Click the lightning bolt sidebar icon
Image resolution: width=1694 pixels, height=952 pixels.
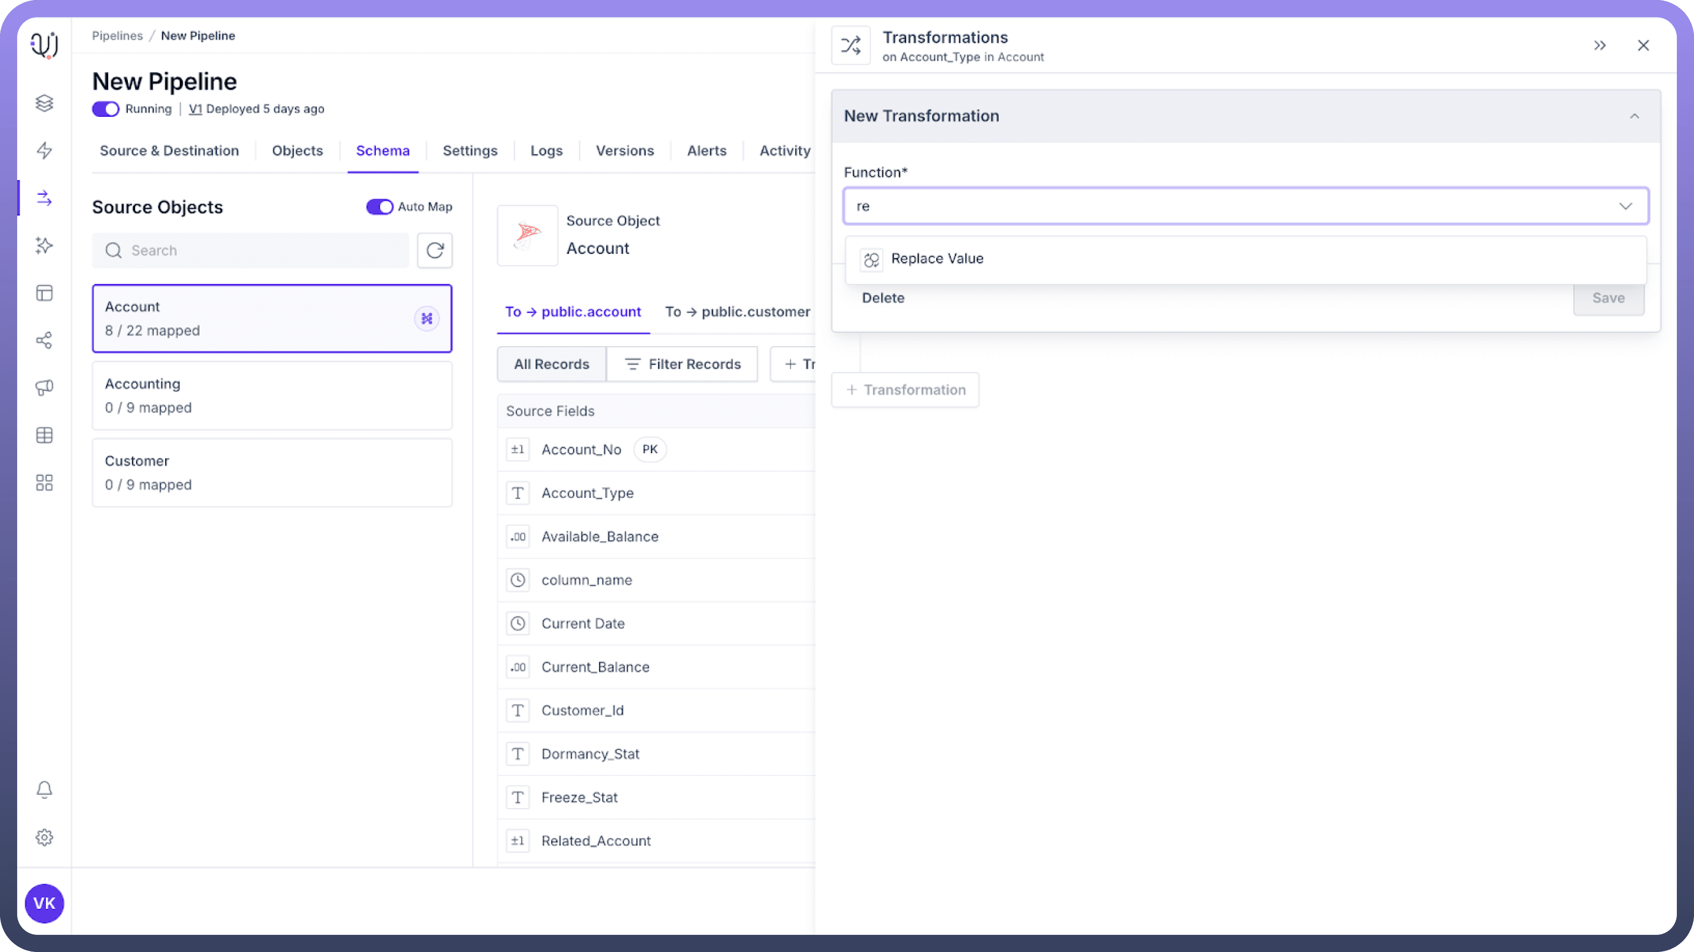[x=44, y=151]
